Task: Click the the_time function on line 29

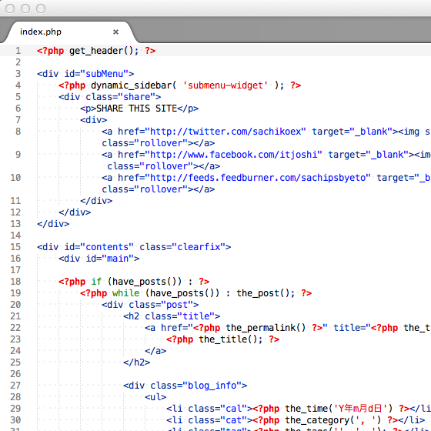Action: [x=306, y=409]
